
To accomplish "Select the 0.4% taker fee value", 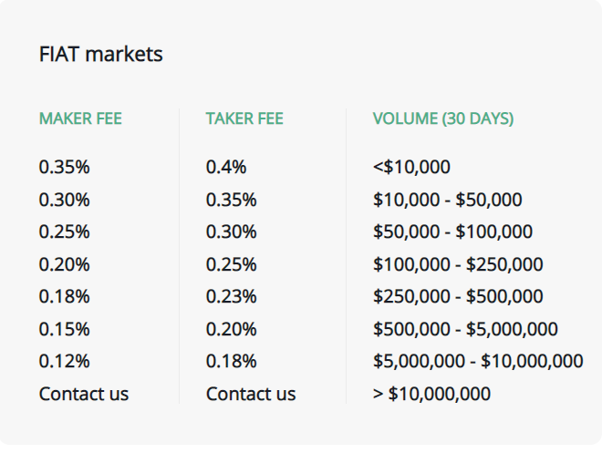I will [x=226, y=167].
